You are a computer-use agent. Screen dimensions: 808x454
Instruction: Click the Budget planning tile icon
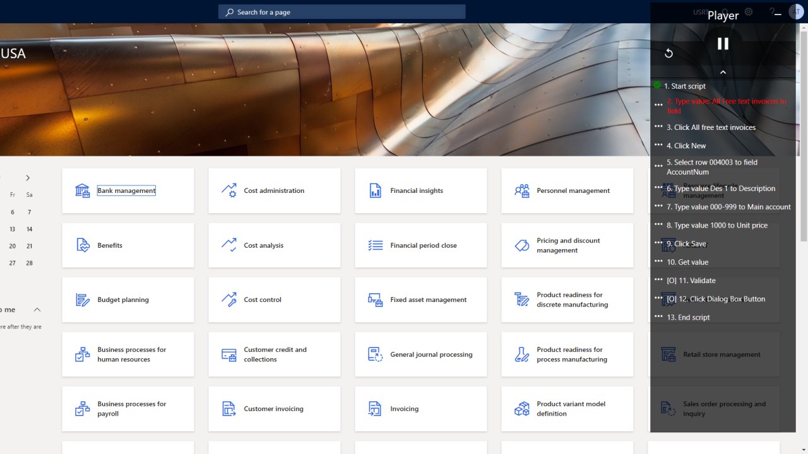(x=83, y=300)
